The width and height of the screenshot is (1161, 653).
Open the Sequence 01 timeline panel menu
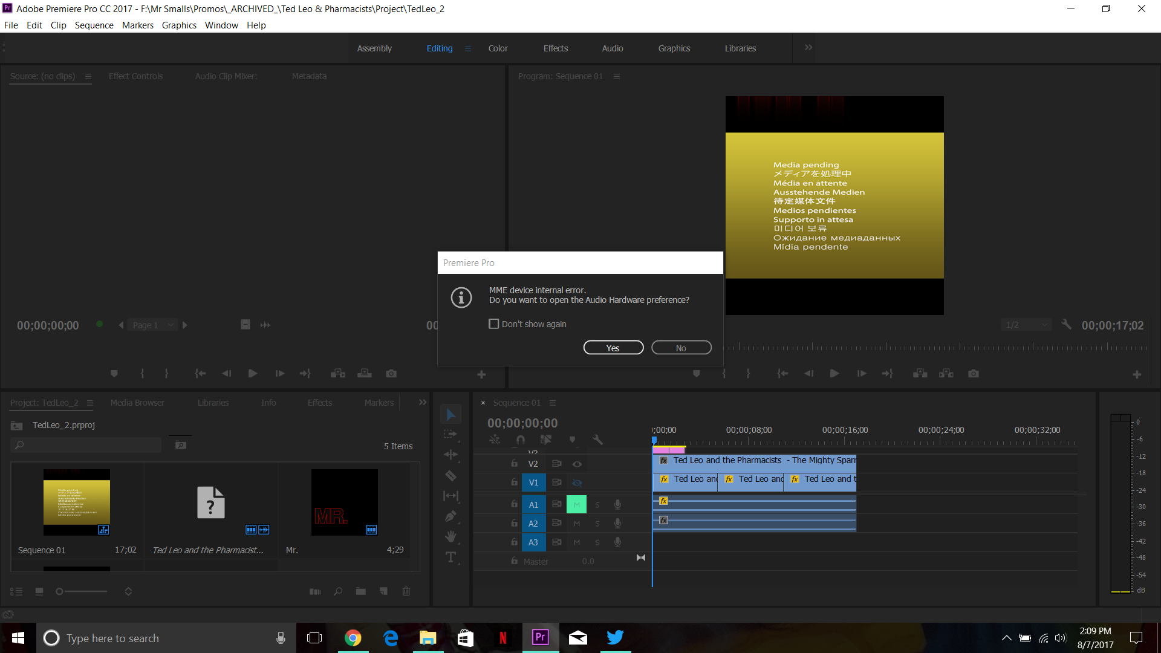coord(553,403)
